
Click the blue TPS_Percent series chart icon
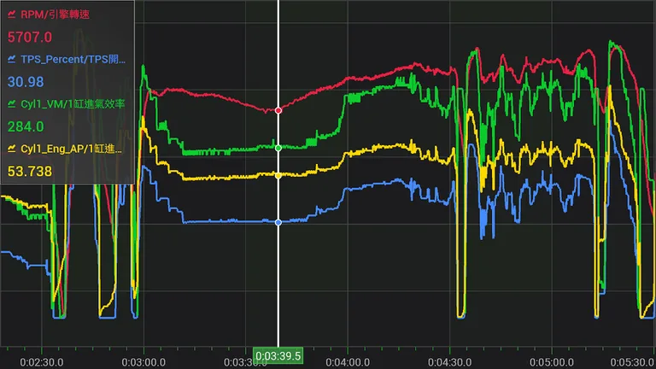point(12,60)
